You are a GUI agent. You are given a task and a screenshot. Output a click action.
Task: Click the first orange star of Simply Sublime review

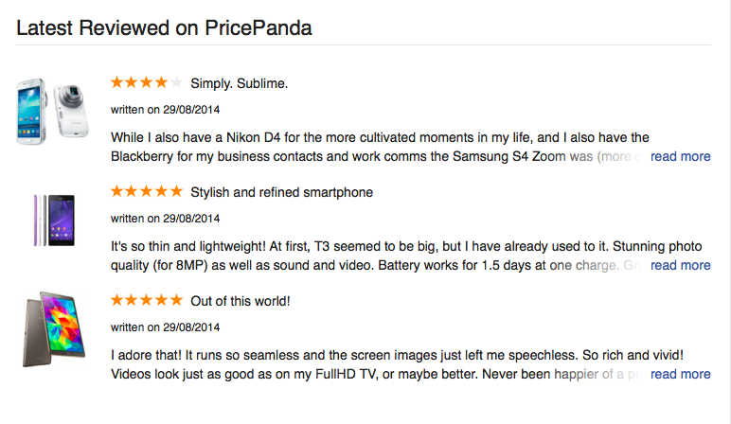tap(117, 83)
